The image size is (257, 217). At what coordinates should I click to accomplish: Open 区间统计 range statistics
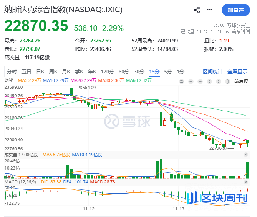[213, 72]
